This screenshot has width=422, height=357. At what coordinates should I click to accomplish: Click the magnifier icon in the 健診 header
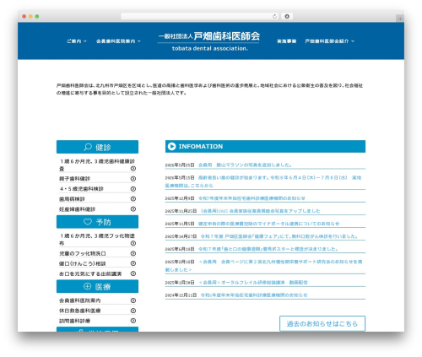point(88,147)
